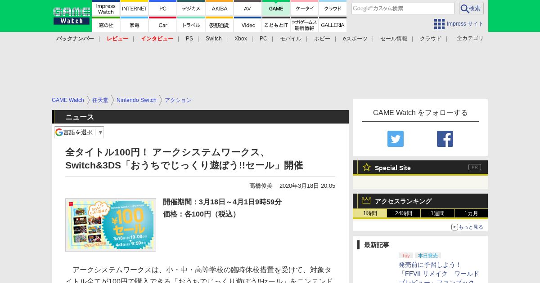Image resolution: width=540 pixels, height=283 pixels.
Task: Open the Car Watch site tab
Action: (x=162, y=25)
